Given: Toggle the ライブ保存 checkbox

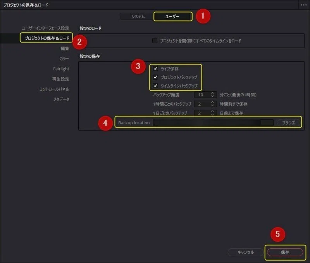Looking at the screenshot, I should (x=155, y=69).
